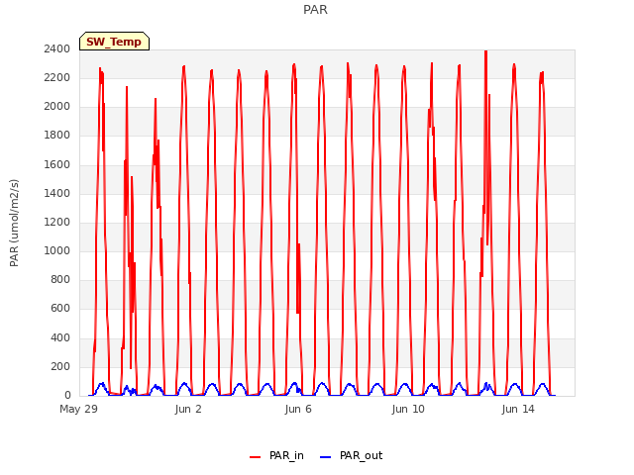Click the Jun 14 x-axis tick label

(x=518, y=409)
